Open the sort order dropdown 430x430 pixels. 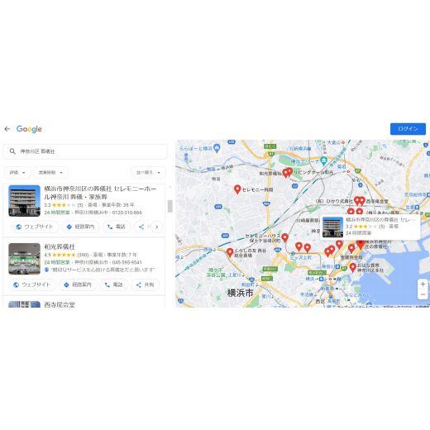[148, 173]
